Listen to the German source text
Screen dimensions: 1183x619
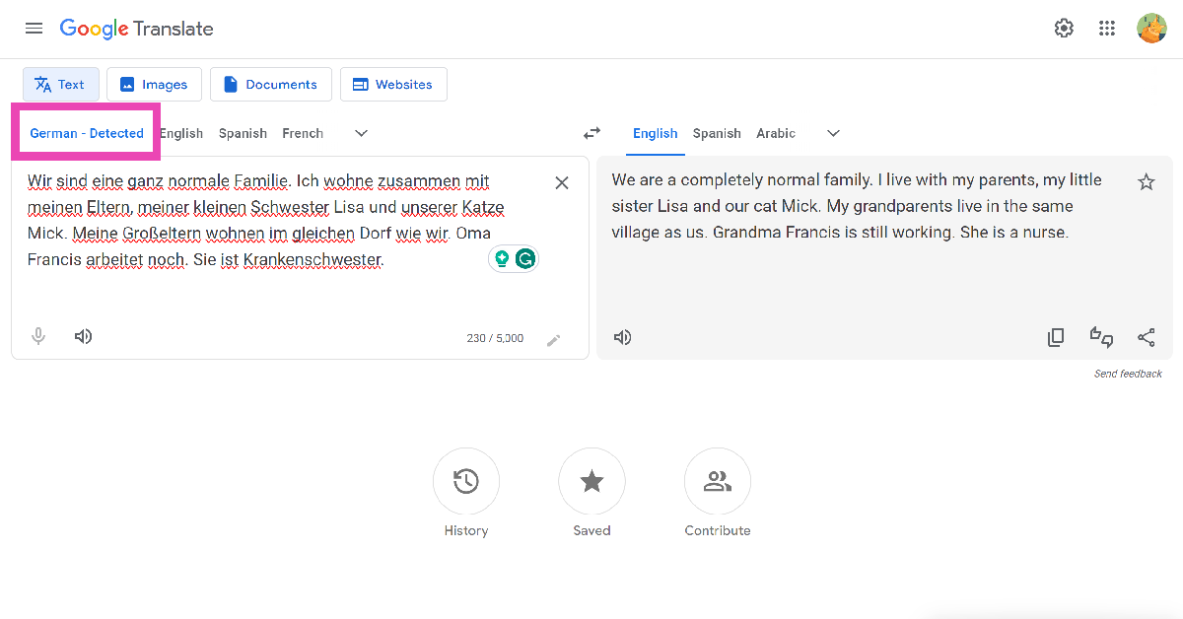coord(84,336)
